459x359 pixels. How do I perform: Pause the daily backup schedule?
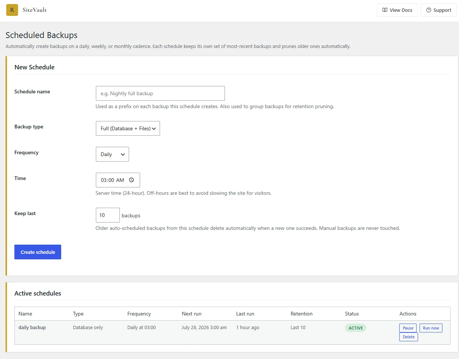tap(408, 328)
